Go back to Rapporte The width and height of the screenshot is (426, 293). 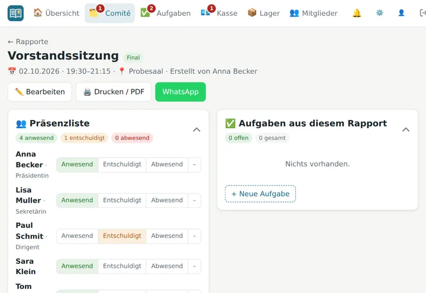[x=28, y=41]
